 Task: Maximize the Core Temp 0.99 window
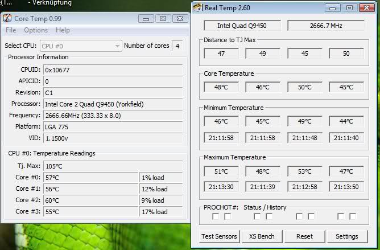tap(163, 19)
